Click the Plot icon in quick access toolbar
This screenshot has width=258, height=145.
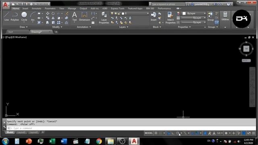pos(31,4)
